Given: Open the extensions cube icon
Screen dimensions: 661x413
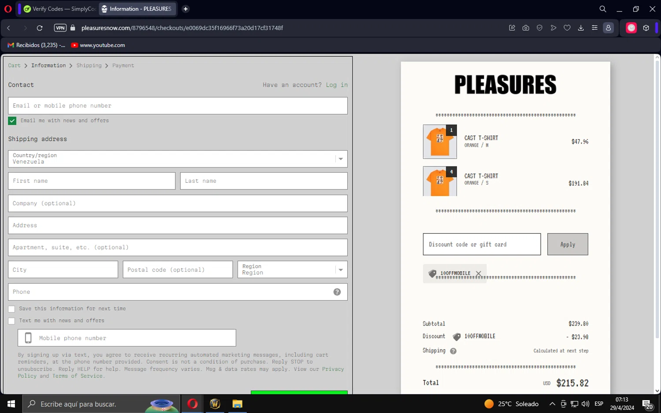Looking at the screenshot, I should [646, 28].
